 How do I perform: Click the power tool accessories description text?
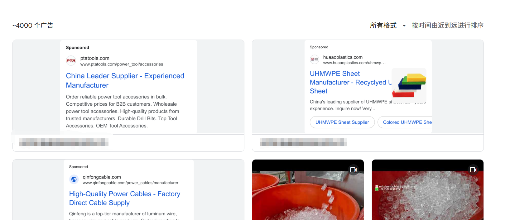point(123,111)
